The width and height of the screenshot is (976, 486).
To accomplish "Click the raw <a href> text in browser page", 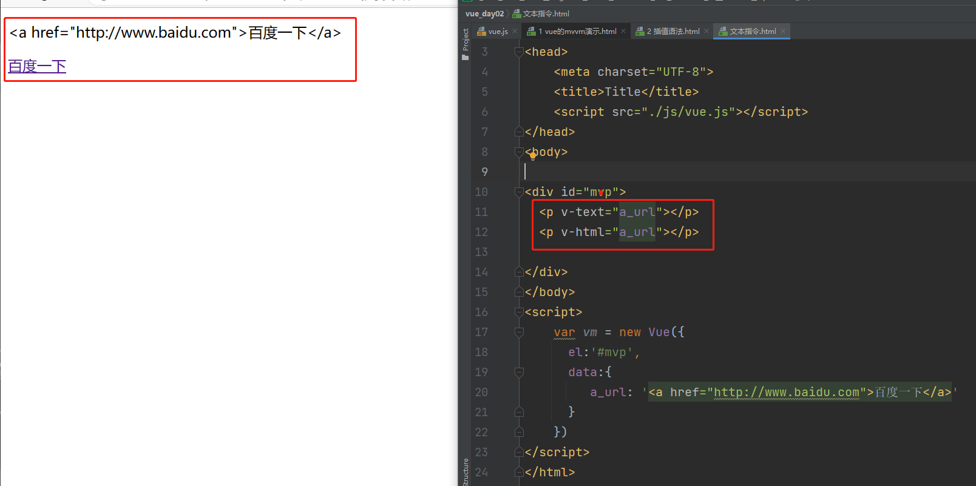I will (x=175, y=32).
